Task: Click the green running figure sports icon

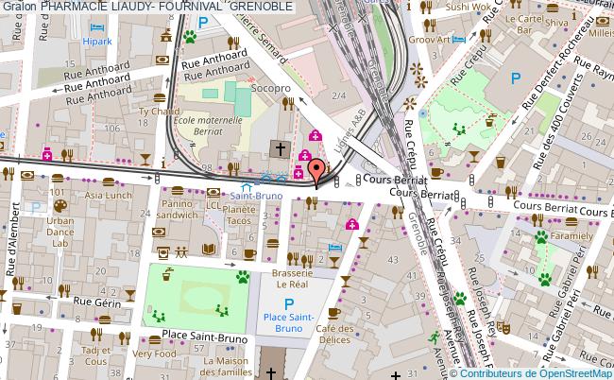Action: [434, 337]
